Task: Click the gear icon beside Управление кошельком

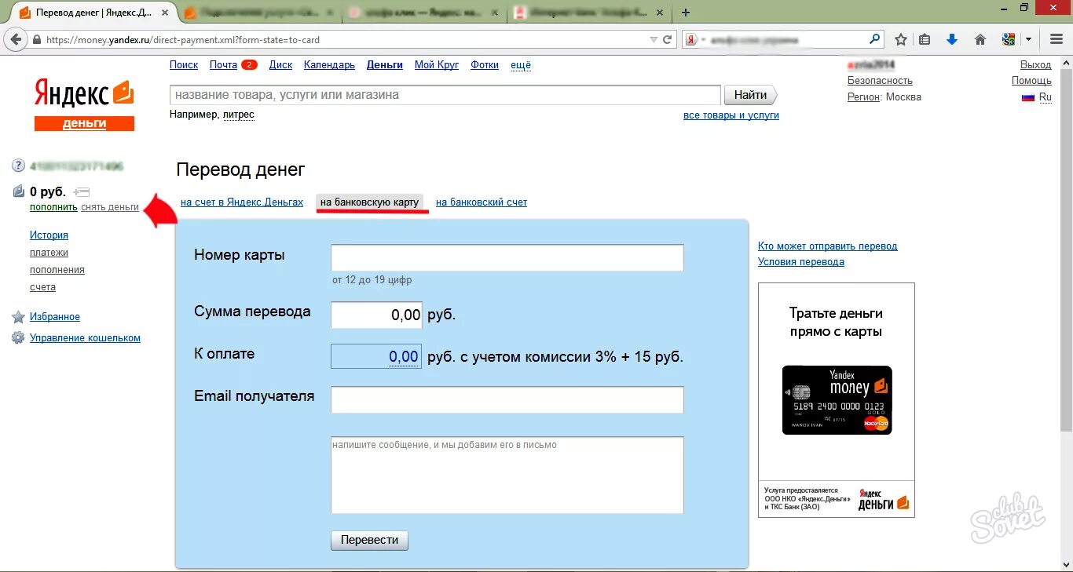Action: click(x=18, y=337)
